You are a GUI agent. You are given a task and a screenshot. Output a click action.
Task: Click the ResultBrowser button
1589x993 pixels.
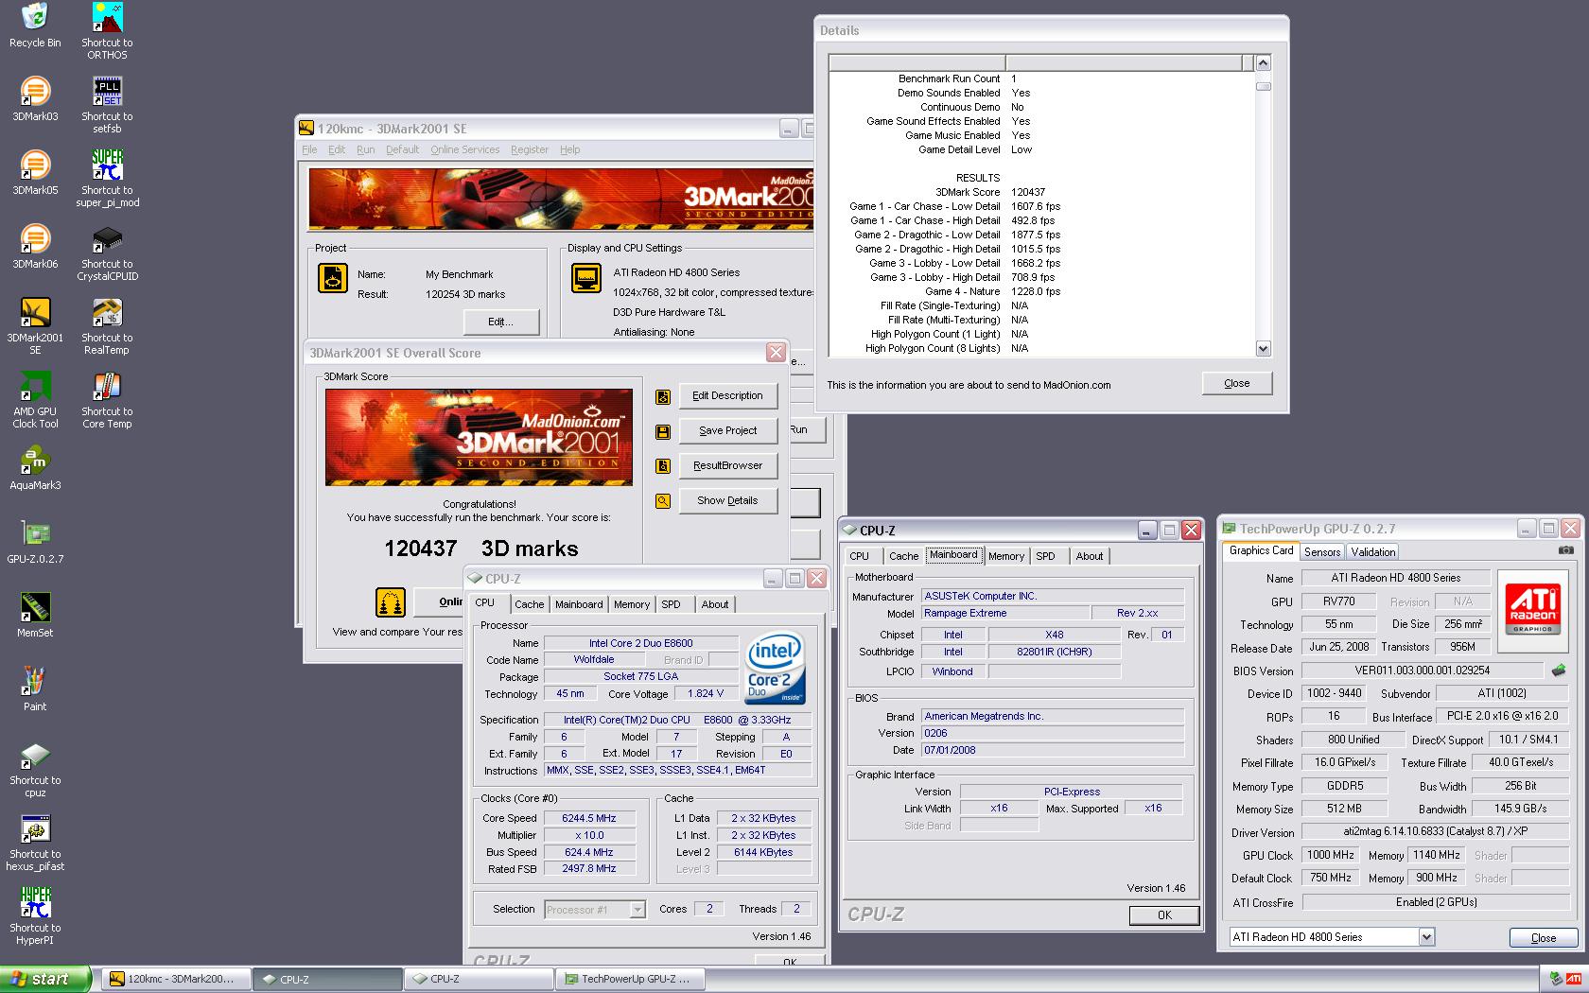727,466
